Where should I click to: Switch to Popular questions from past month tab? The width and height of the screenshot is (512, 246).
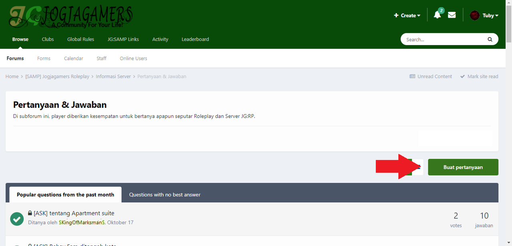click(x=66, y=194)
